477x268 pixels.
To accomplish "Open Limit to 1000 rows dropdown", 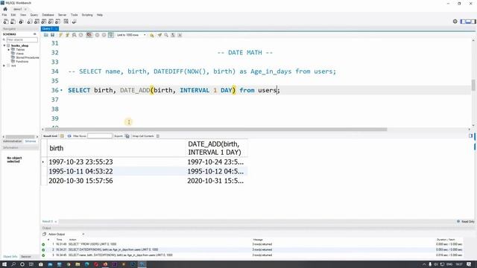I will coord(131,35).
